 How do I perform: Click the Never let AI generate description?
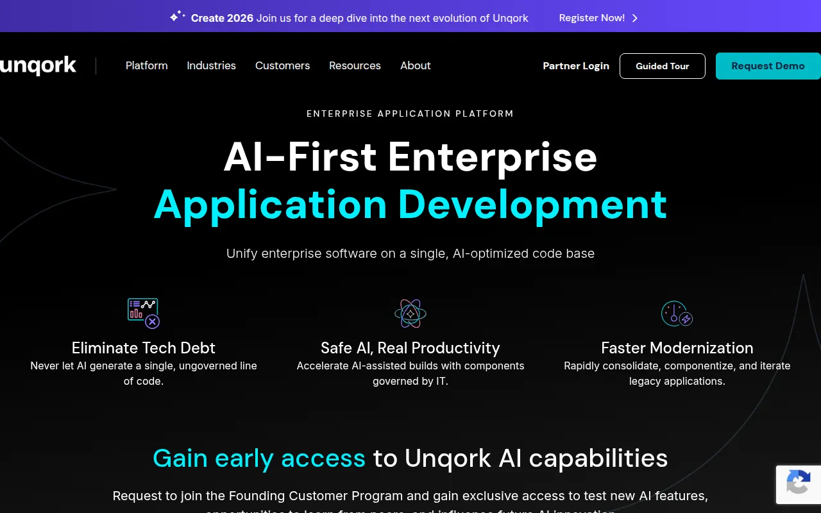coord(144,373)
